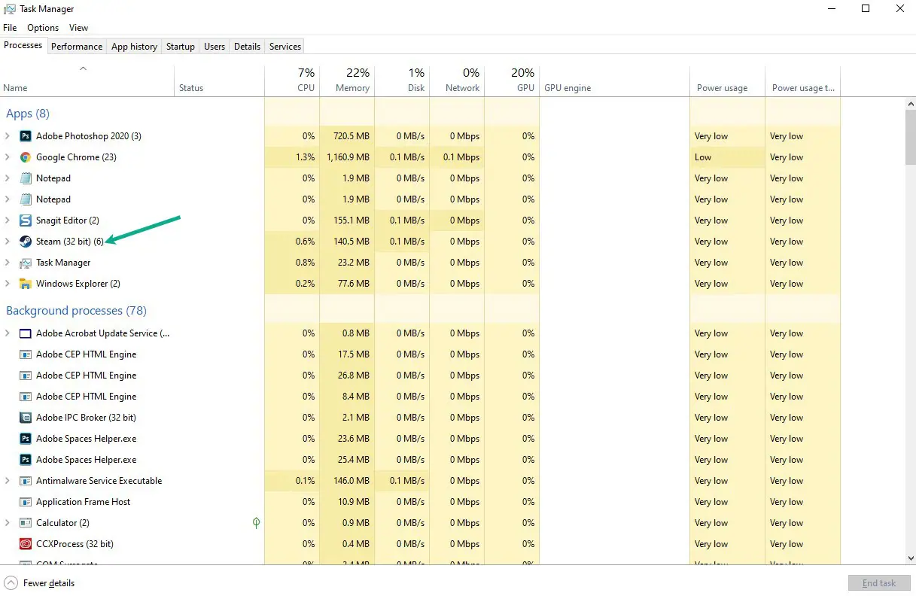The width and height of the screenshot is (916, 596).
Task: Click the Steam (32 bit) icon
Action: (x=25, y=242)
